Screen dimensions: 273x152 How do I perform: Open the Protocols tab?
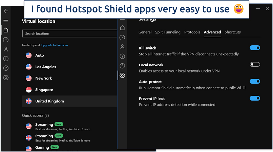(192, 32)
